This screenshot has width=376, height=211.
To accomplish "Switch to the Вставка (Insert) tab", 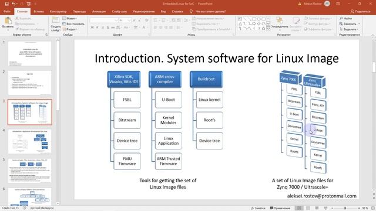I will pos(39,11).
